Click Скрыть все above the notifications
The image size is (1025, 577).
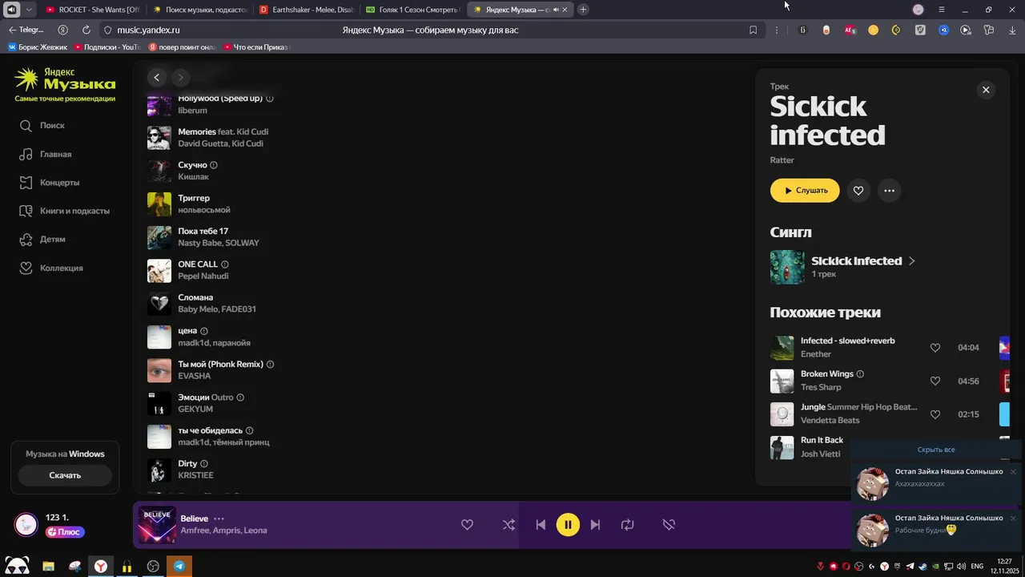click(936, 450)
